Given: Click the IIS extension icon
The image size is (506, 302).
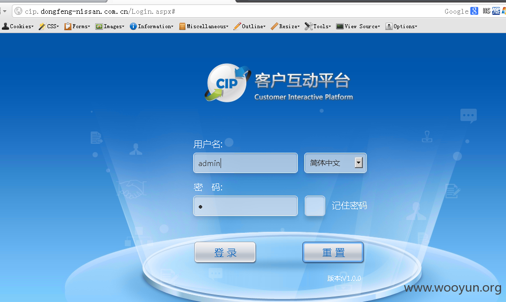Looking at the screenshot, I should click(x=487, y=11).
